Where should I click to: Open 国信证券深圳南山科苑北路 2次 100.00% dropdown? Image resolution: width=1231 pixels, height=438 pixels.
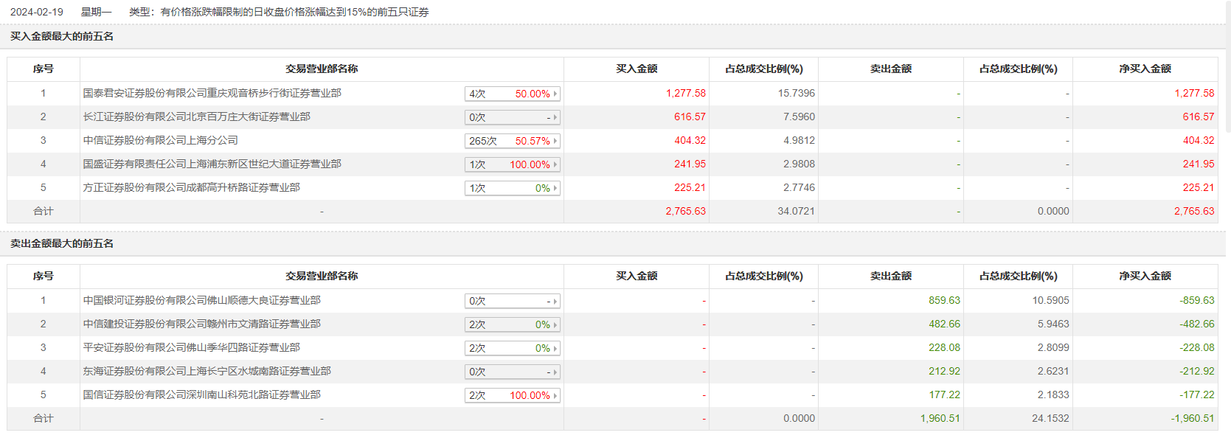tap(513, 395)
